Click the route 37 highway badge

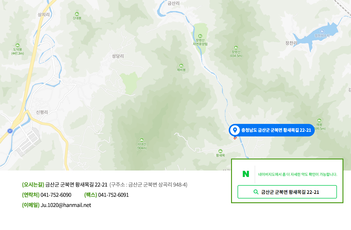10,131
